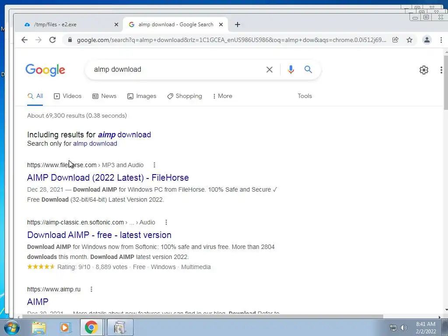Screen dimensions: 448x336
Task: Switch to Shopping results
Action: click(185, 96)
